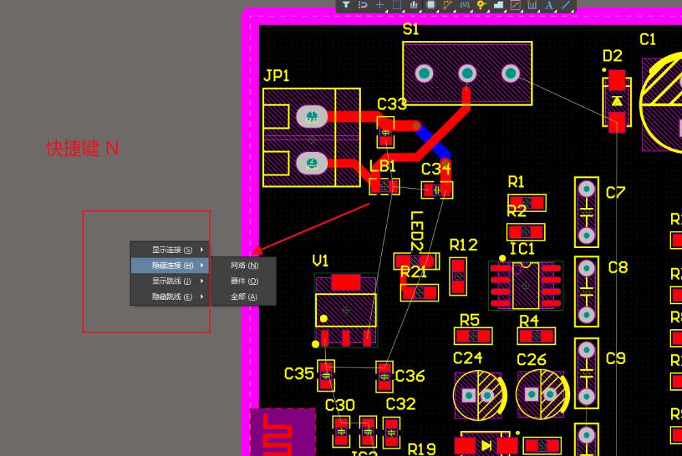This screenshot has width=682, height=456.
Task: Choose the rectangular selection tool icon
Action: coord(397,5)
